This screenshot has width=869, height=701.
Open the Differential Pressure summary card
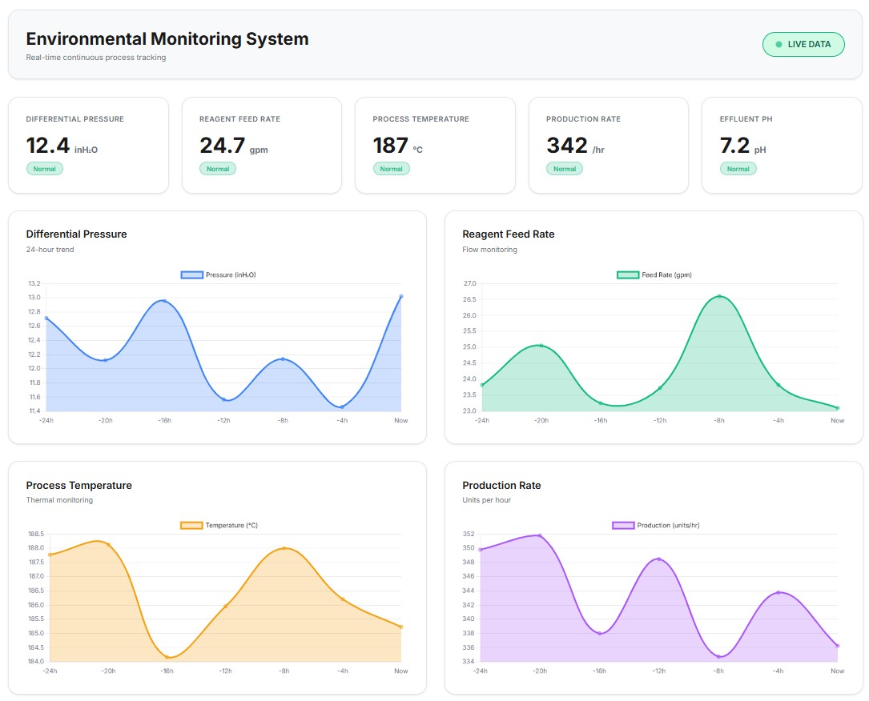coord(88,145)
